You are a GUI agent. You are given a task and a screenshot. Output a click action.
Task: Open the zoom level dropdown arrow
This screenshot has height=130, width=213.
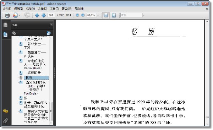[98, 15]
